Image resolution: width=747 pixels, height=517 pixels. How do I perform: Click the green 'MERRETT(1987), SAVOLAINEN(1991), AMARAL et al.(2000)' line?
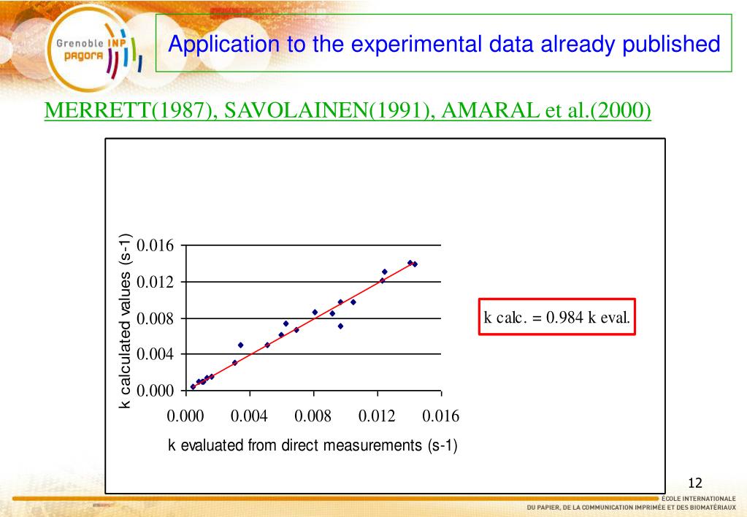348,110
